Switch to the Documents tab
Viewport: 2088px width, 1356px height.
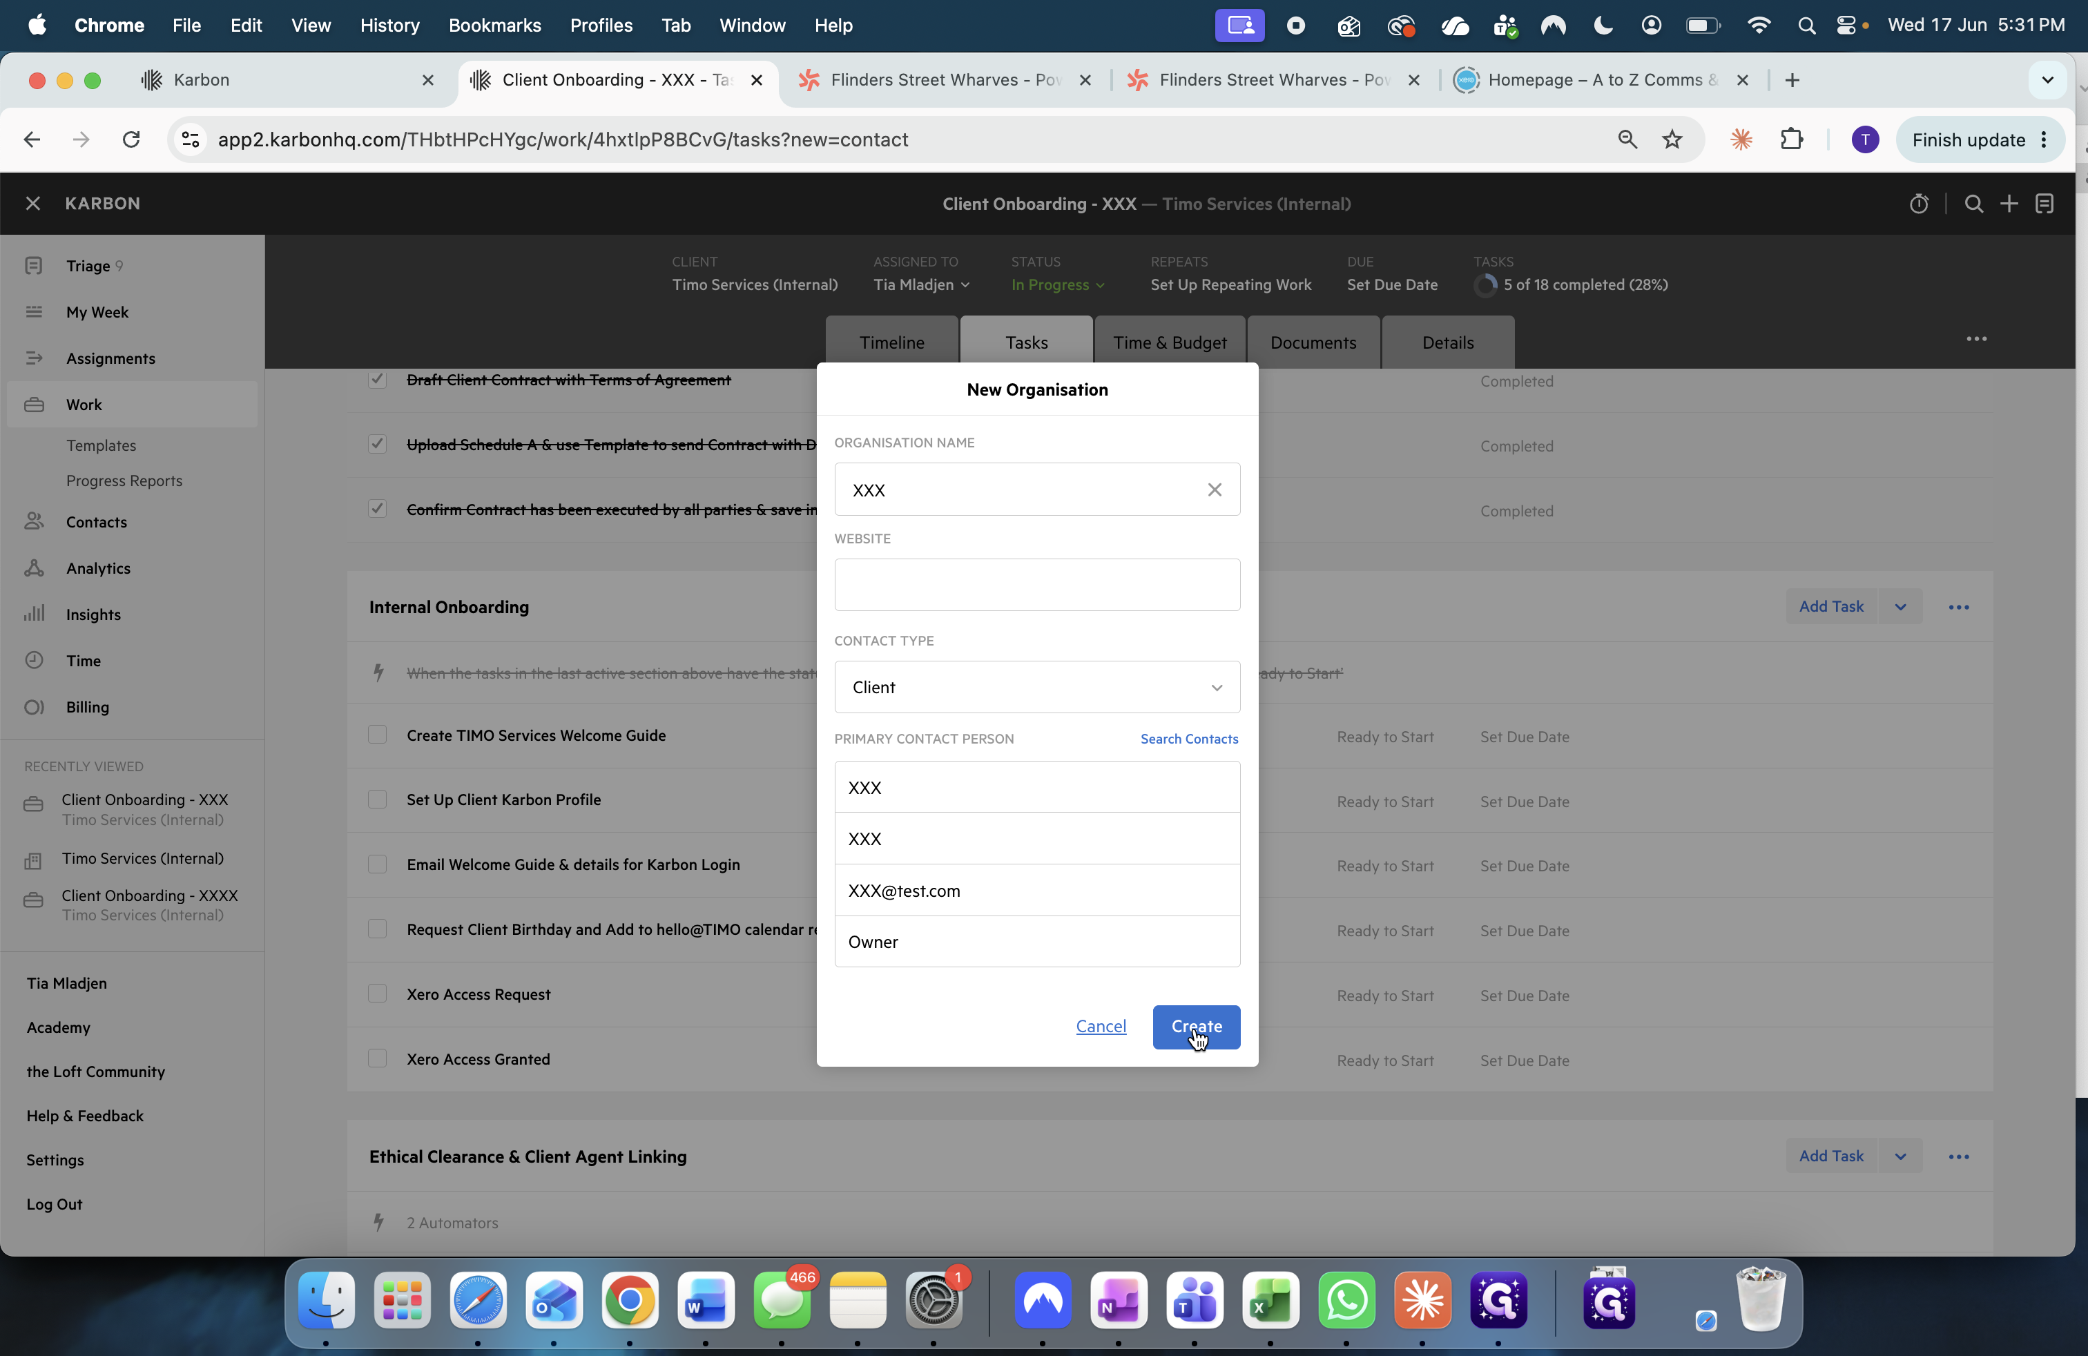click(1313, 343)
